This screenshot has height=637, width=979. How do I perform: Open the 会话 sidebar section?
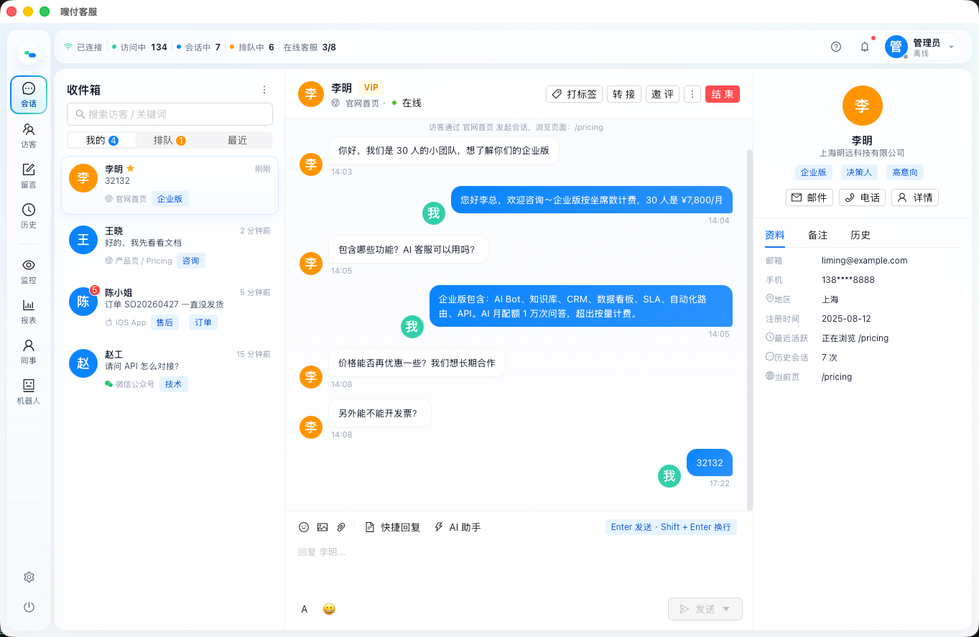[29, 95]
